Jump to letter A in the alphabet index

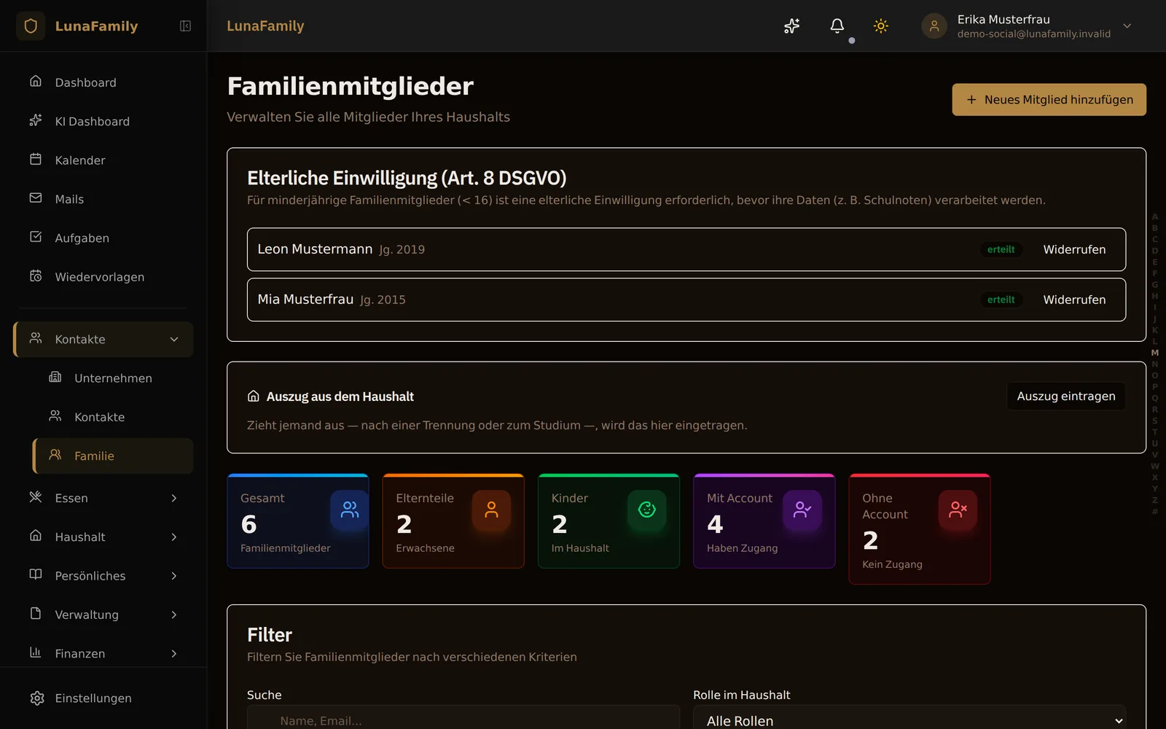(x=1155, y=217)
